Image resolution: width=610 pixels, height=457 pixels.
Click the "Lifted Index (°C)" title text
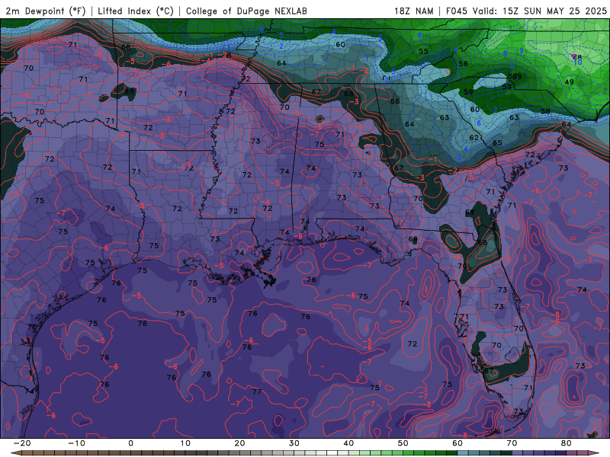click(x=136, y=11)
